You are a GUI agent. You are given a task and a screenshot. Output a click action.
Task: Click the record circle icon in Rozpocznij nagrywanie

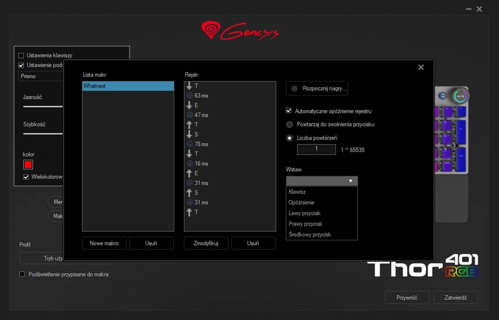(x=294, y=88)
